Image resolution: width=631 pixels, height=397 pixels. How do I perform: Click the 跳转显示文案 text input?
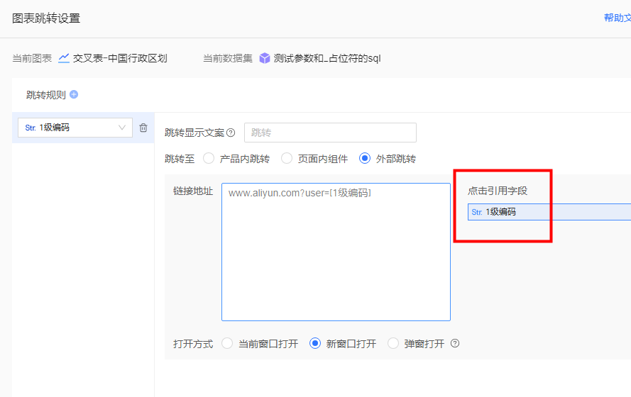(330, 133)
